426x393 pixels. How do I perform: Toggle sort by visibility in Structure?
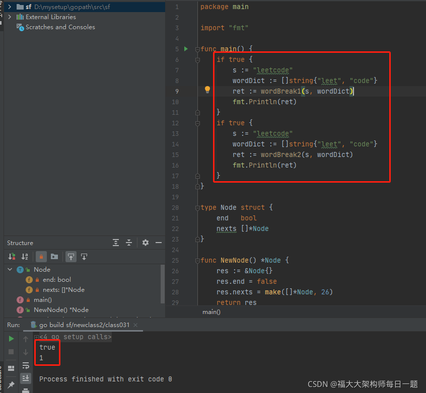pyautogui.click(x=12, y=257)
